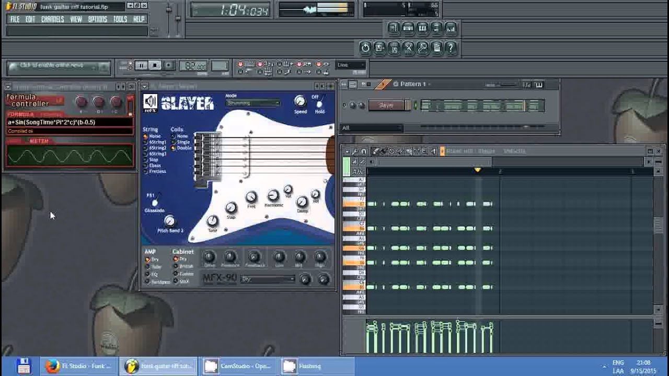Screen dimensions: 669x376
Task: Open the VIEW menu
Action: point(76,19)
